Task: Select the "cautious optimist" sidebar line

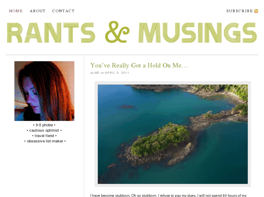Action: pos(44,130)
